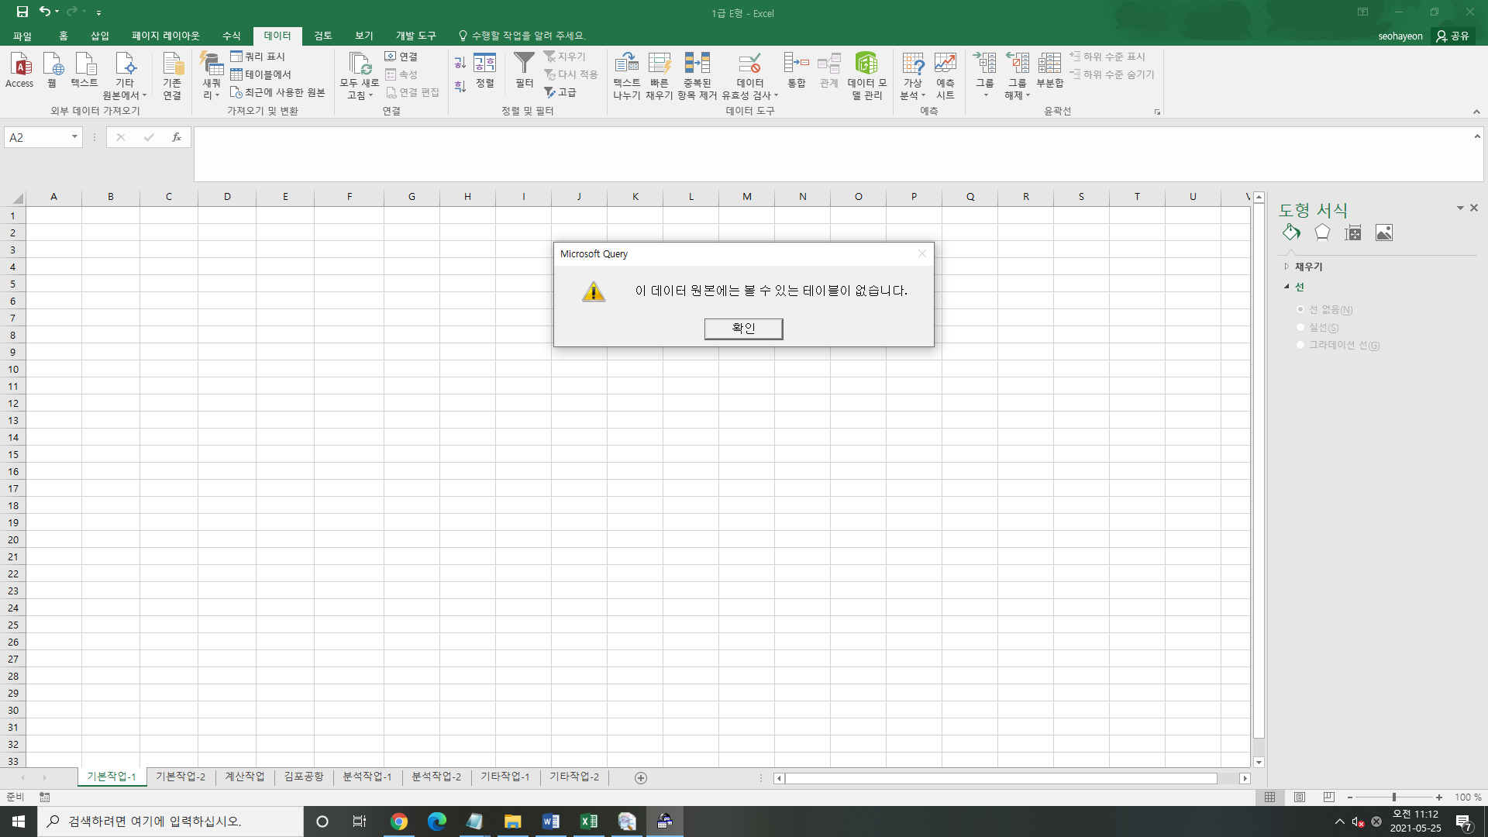The width and height of the screenshot is (1488, 837).
Task: Select the No line radio option
Action: (x=1300, y=309)
